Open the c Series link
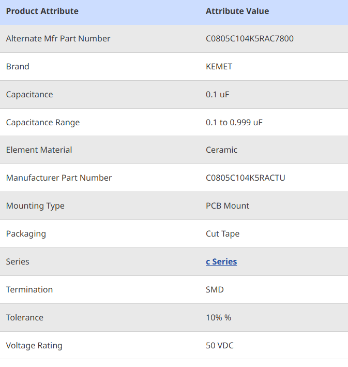348x367 pixels. click(221, 261)
